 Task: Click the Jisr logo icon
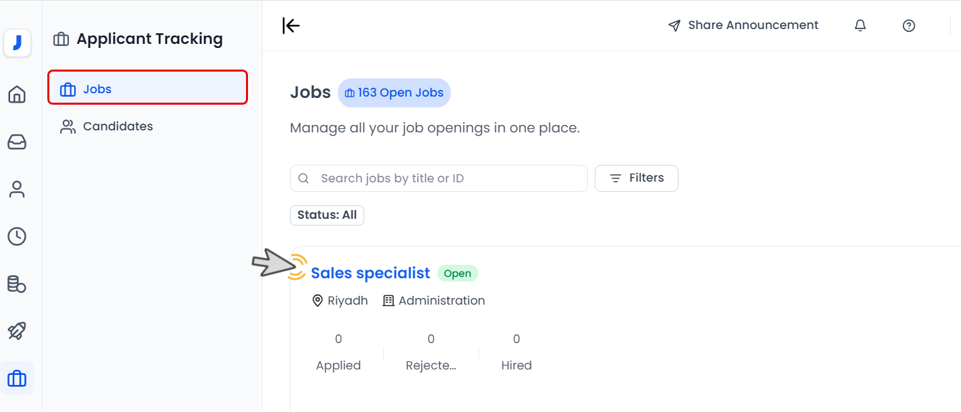pos(17,43)
